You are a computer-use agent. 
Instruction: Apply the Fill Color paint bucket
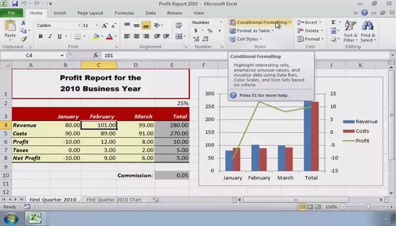tap(96, 36)
